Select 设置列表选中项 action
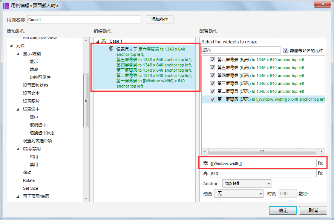The image size is (334, 220). click(37, 141)
